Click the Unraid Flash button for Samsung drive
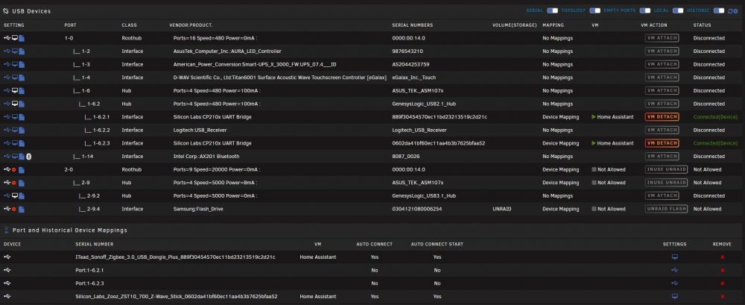745x305 pixels. tap(666, 209)
